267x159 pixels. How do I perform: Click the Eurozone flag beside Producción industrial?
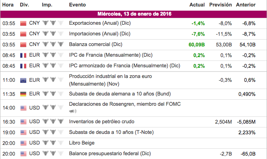click(23, 80)
